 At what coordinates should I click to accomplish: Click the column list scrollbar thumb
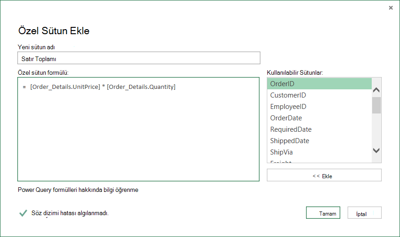coord(376,105)
